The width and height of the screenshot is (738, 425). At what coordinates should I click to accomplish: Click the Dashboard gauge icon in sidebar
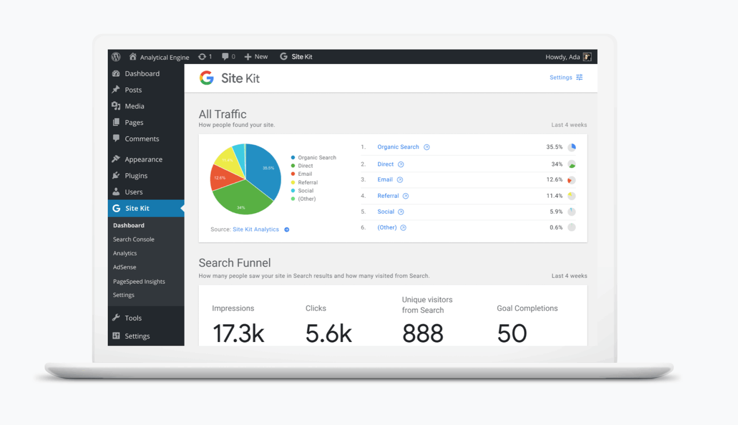[116, 73]
